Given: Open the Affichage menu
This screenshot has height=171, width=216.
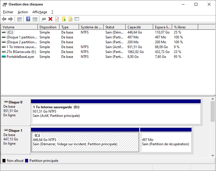Looking at the screenshot, I should pos(40,12).
